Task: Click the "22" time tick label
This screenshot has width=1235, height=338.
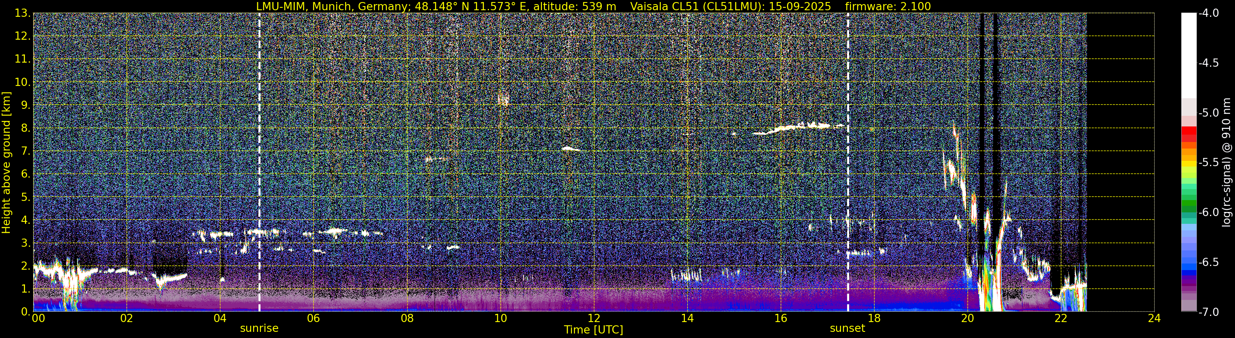Action: click(x=1061, y=318)
